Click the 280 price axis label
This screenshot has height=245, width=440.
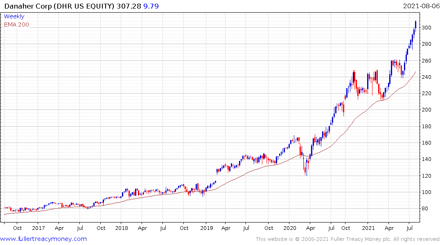pyautogui.click(x=426, y=44)
